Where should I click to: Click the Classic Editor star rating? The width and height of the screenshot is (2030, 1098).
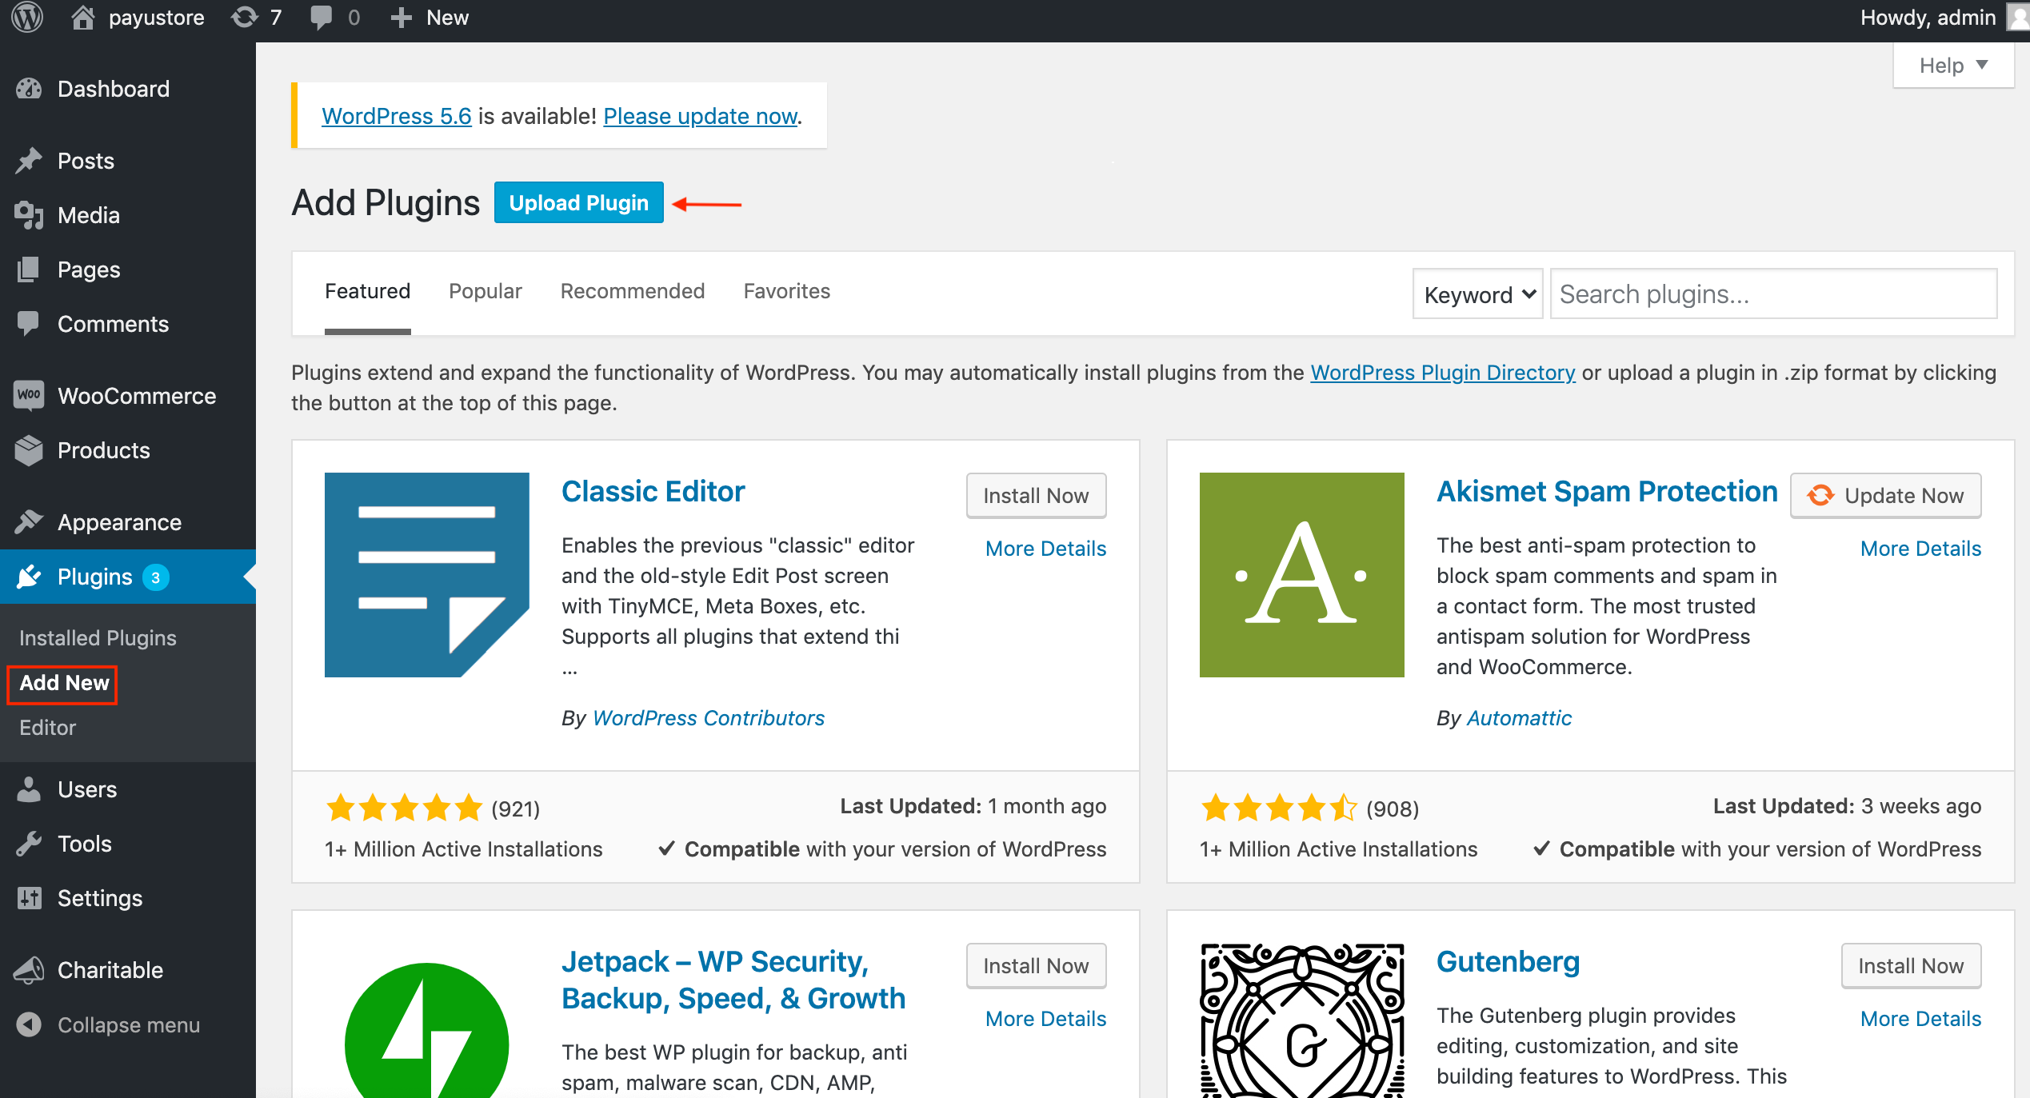tap(404, 808)
